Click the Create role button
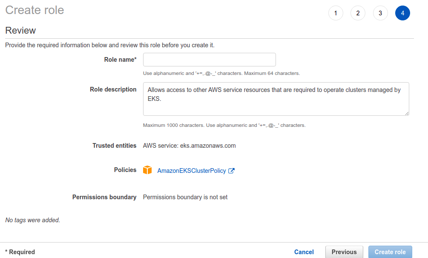The image size is (428, 258). coord(390,252)
